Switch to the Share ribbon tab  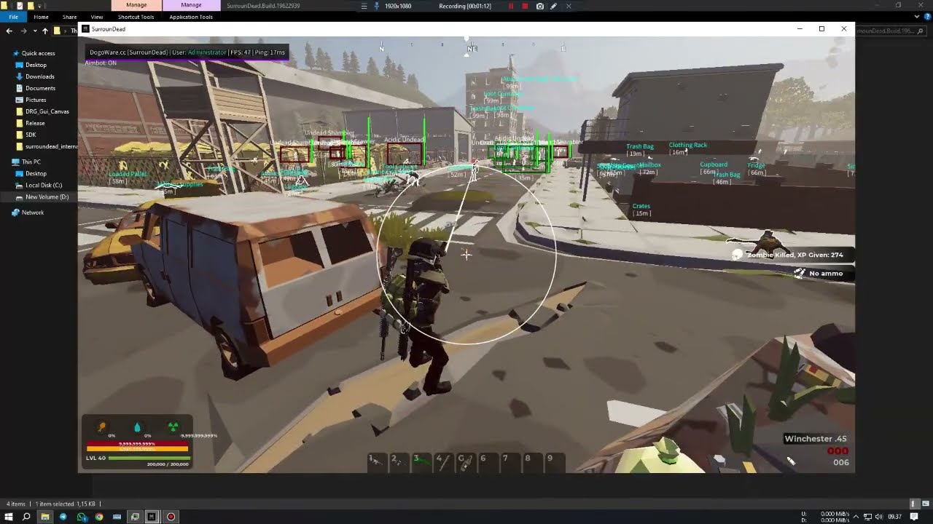pyautogui.click(x=69, y=17)
